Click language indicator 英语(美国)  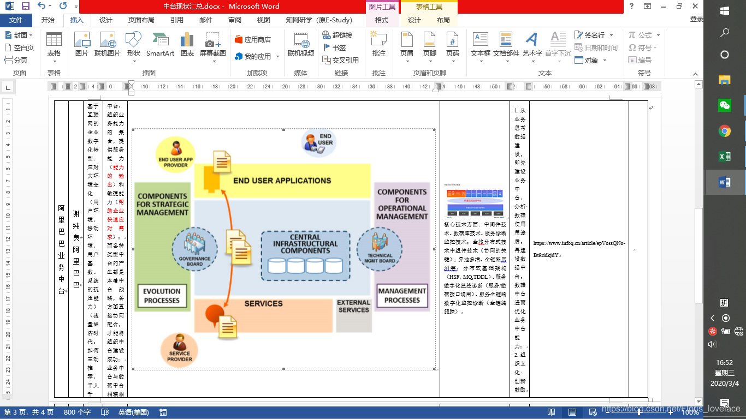pos(133,412)
